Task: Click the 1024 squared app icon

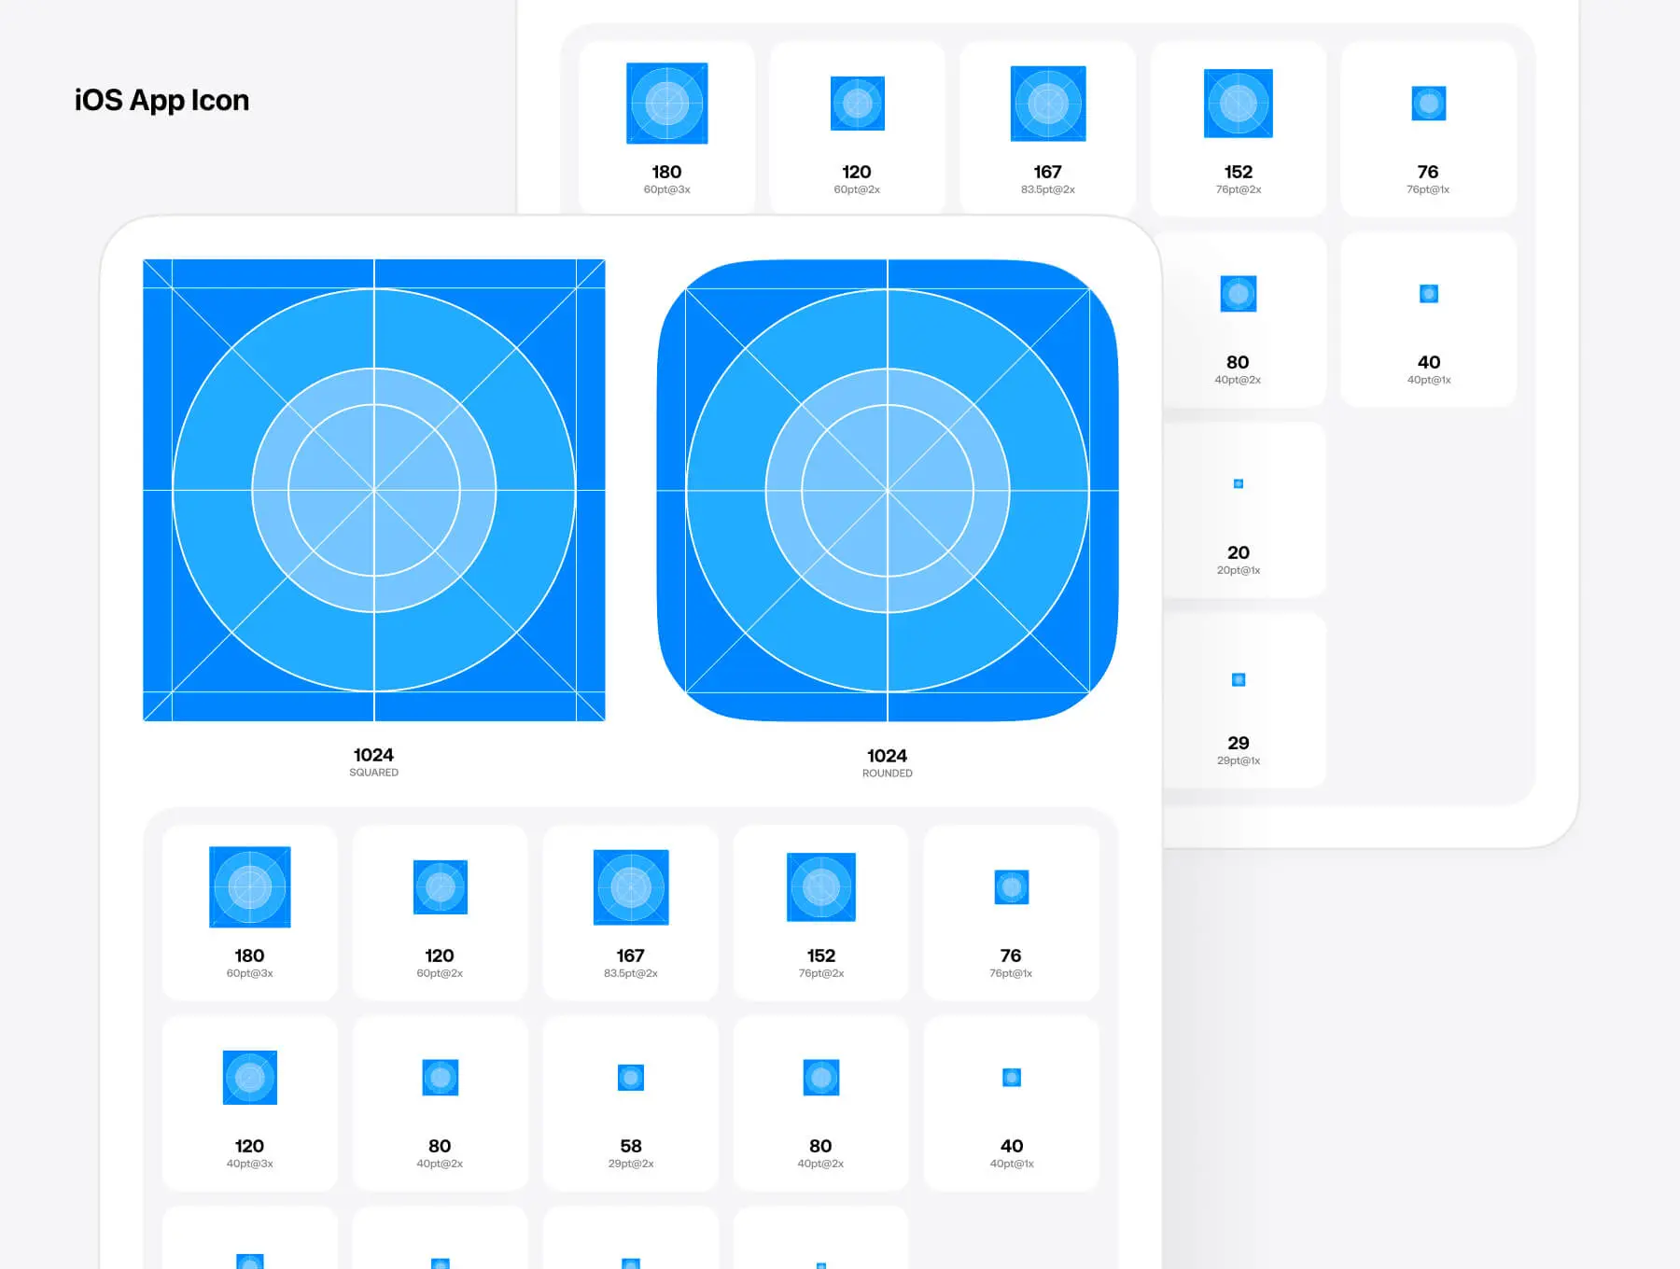Action: click(373, 490)
